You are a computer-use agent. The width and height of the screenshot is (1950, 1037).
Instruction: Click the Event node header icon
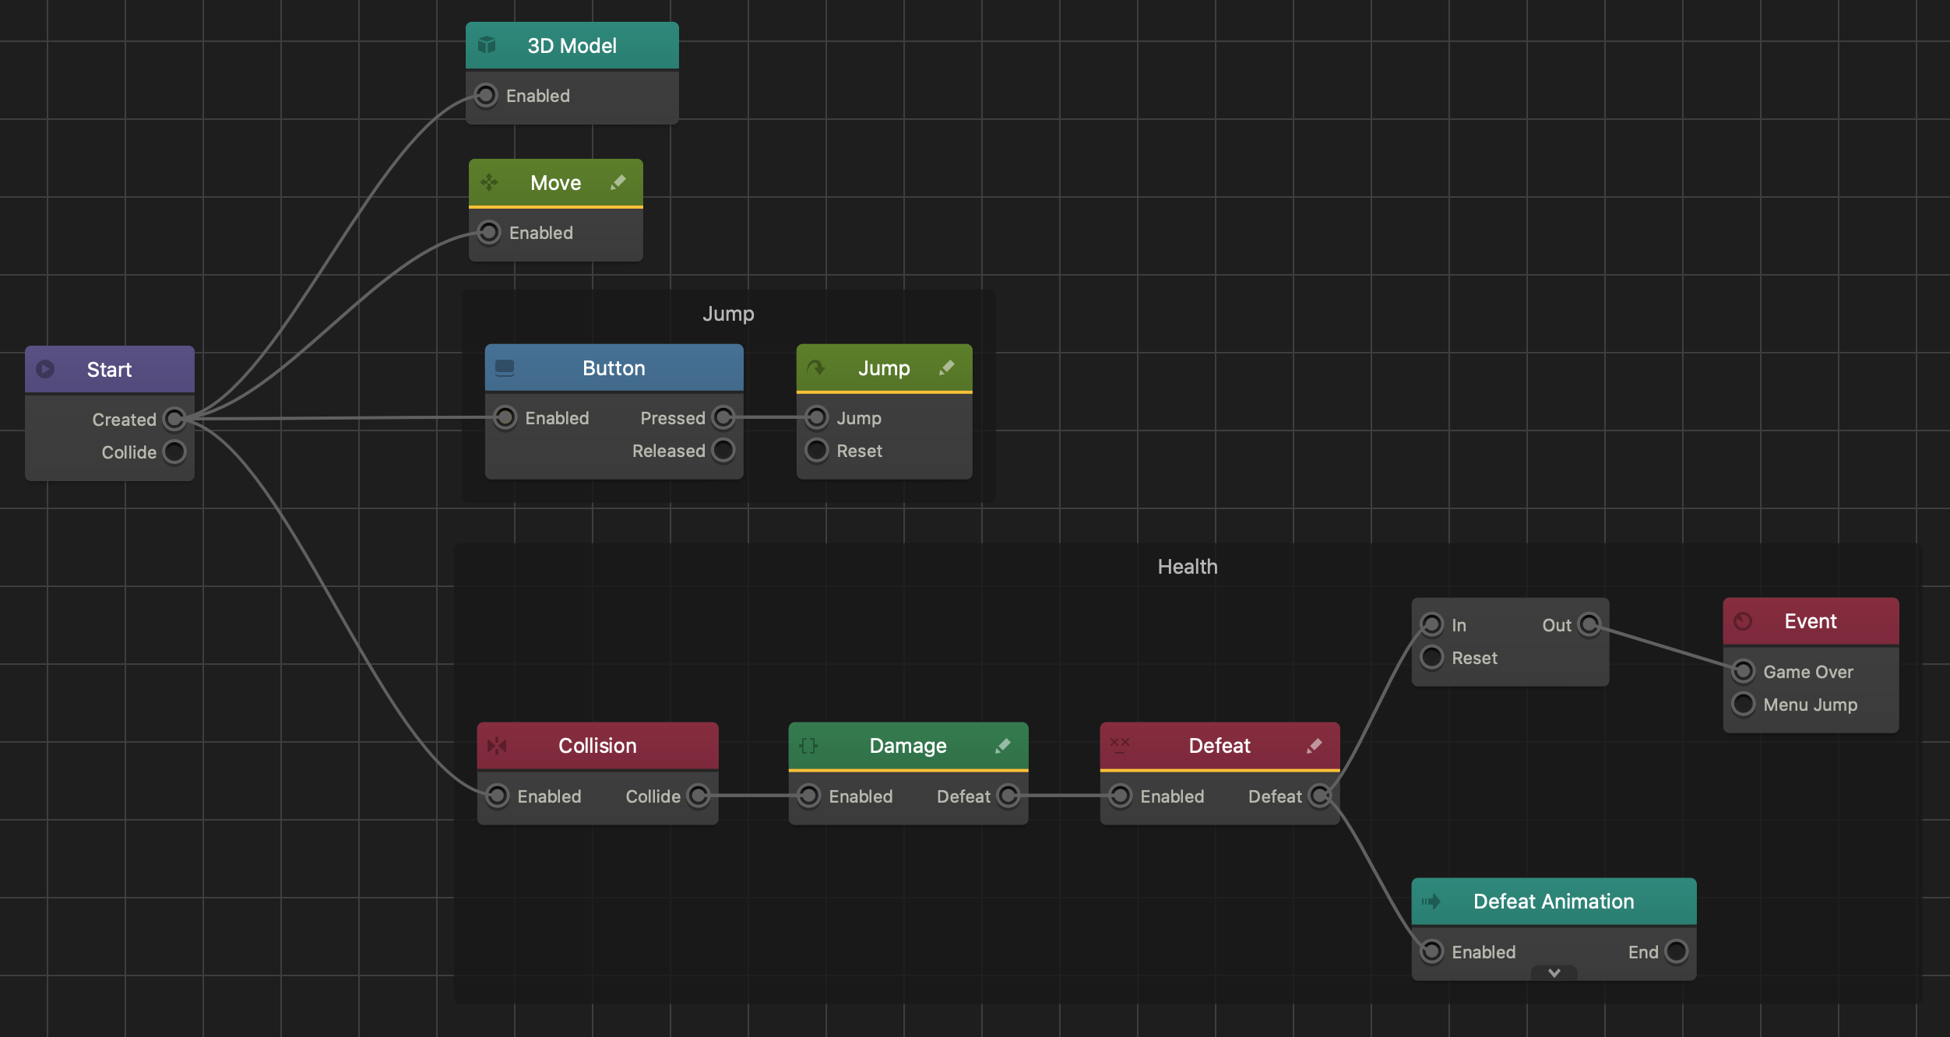[1743, 621]
